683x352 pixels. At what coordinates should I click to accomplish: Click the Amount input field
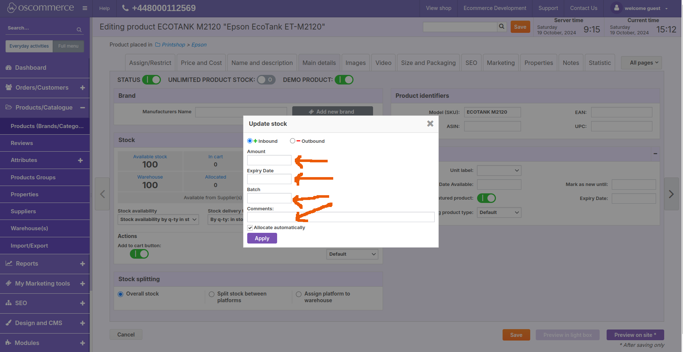[269, 160]
